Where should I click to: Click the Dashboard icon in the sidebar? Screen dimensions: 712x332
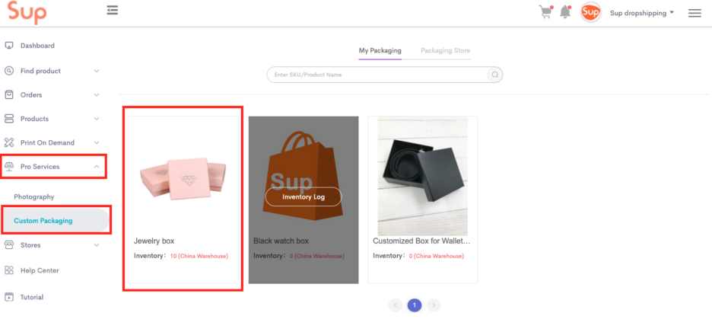(8, 46)
